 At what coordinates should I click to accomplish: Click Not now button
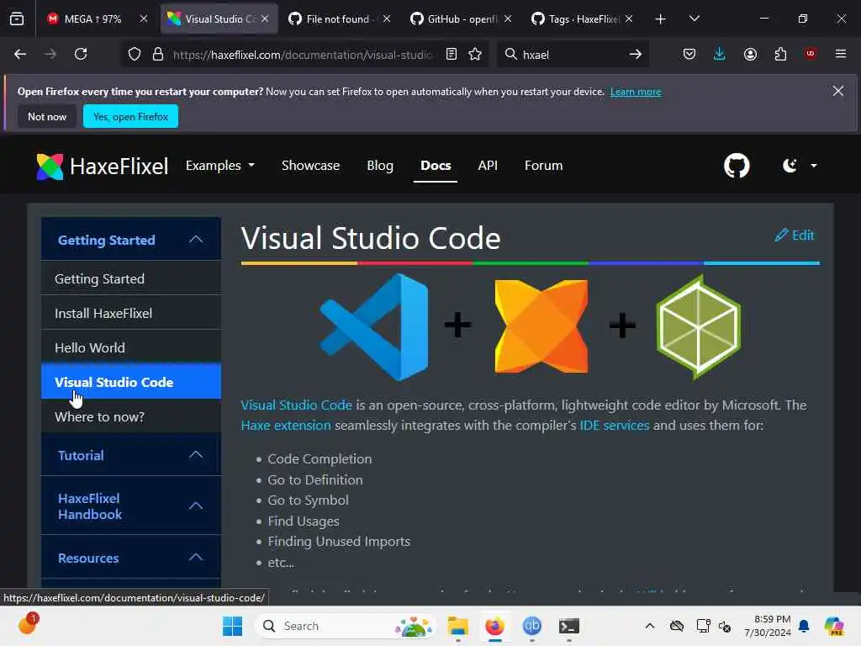(47, 116)
